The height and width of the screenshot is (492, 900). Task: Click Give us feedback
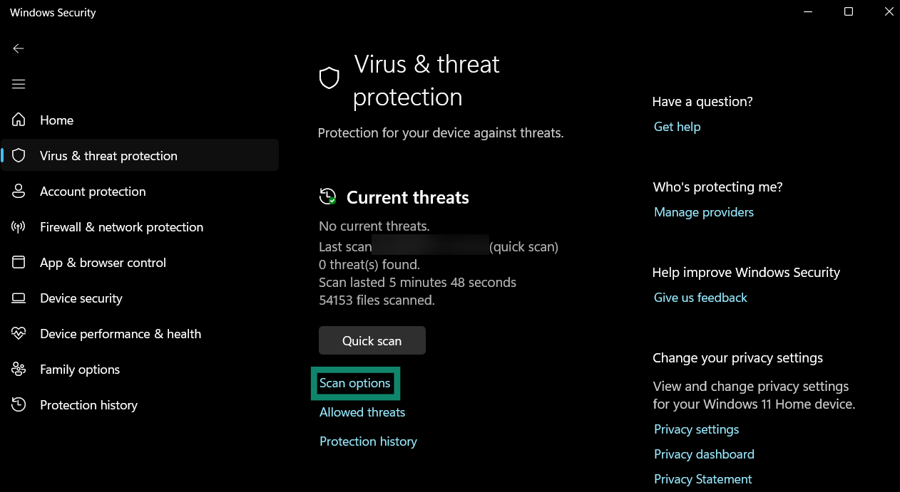click(700, 297)
